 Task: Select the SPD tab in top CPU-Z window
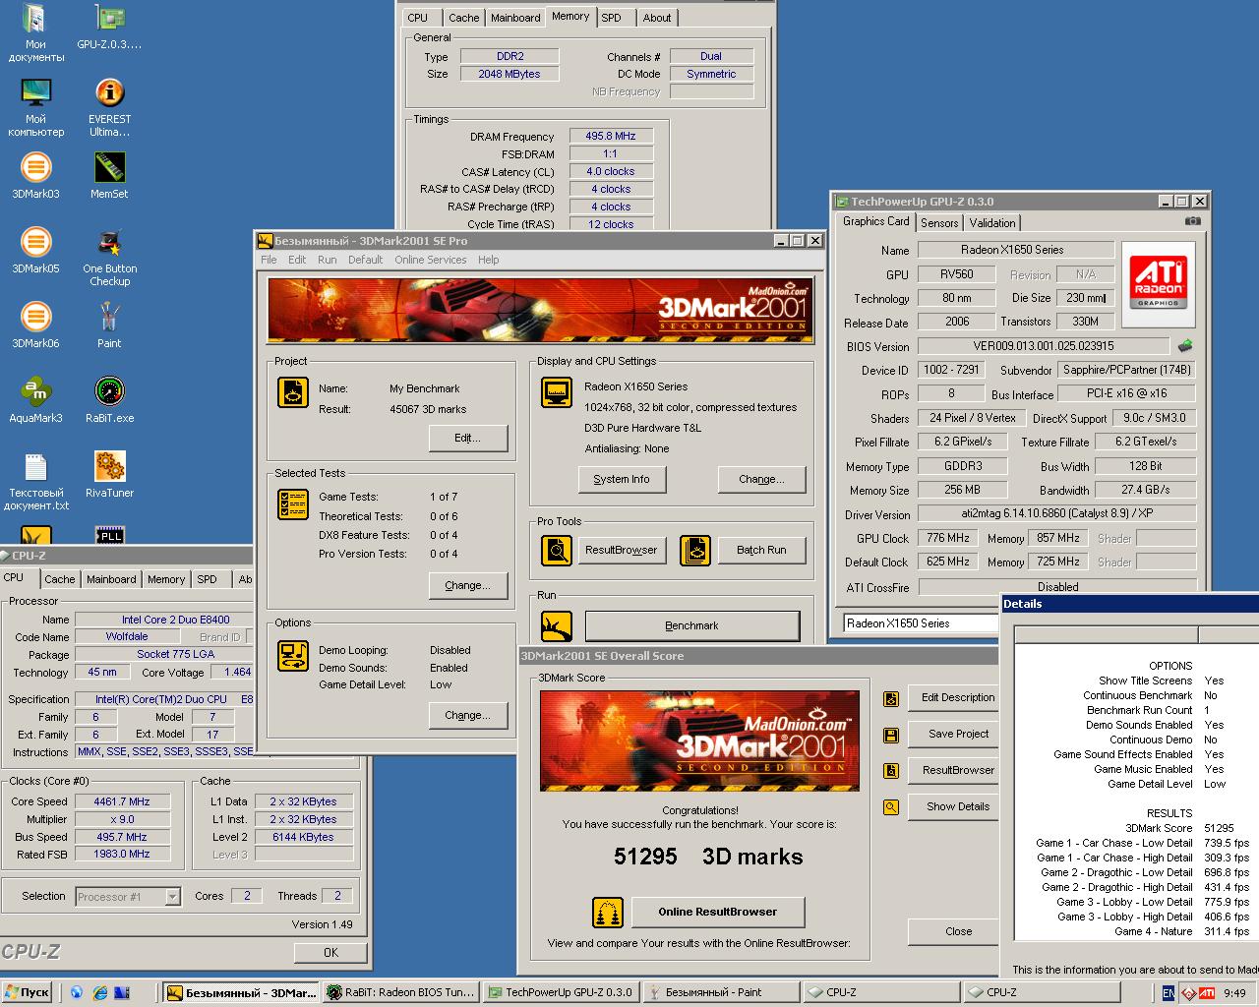click(612, 18)
